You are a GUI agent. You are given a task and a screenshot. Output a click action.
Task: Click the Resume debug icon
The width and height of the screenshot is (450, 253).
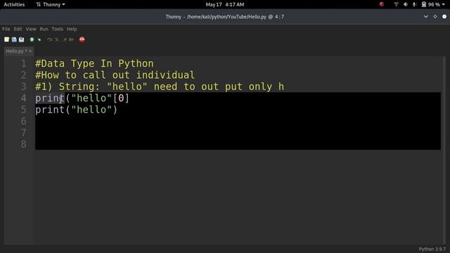(x=72, y=39)
